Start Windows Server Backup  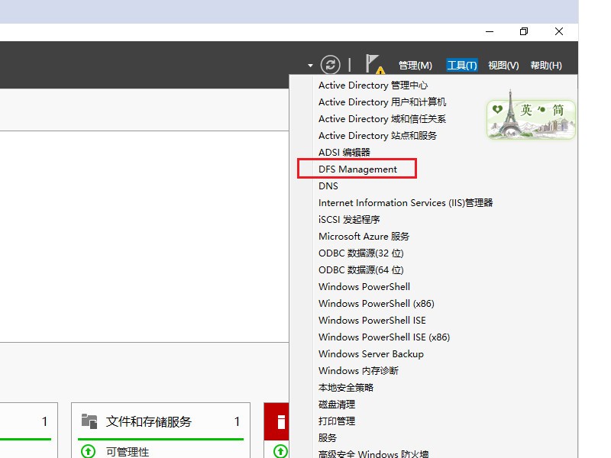tap(370, 353)
